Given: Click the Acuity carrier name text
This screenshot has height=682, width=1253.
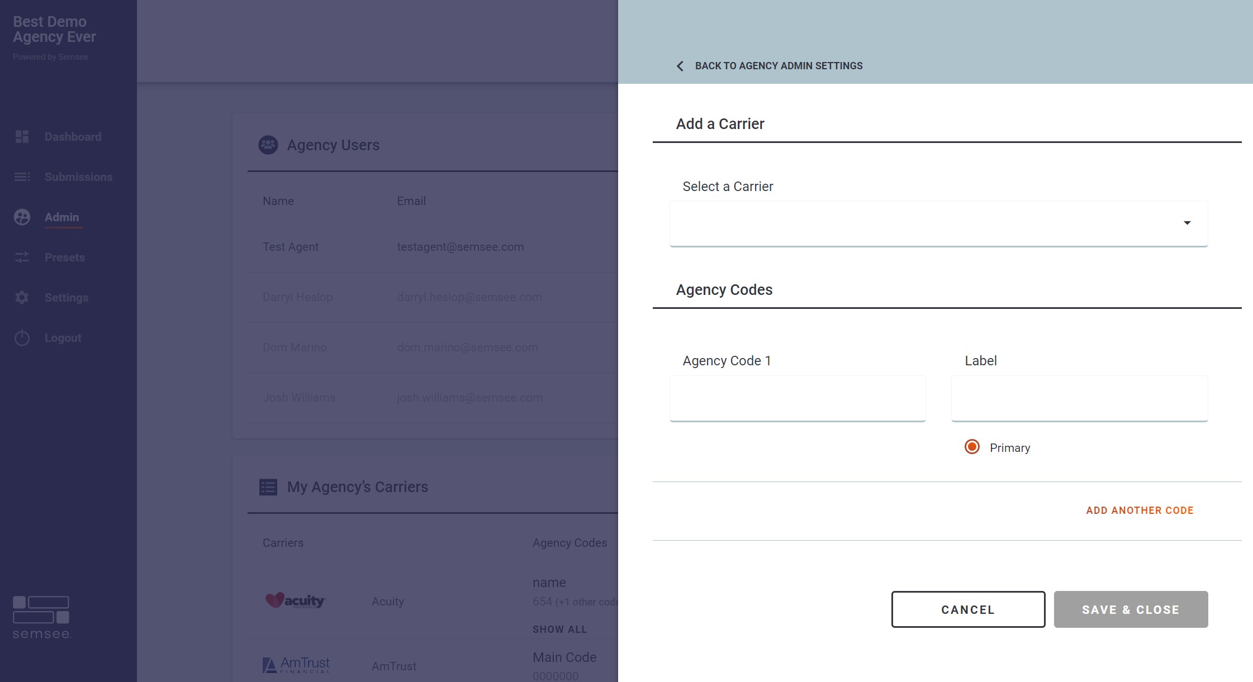Looking at the screenshot, I should click(387, 602).
